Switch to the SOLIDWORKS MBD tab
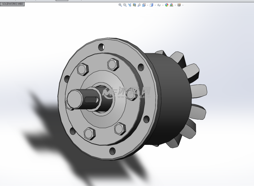Image resolution: width=254 pixels, height=186 pixels. click(x=12, y=4)
